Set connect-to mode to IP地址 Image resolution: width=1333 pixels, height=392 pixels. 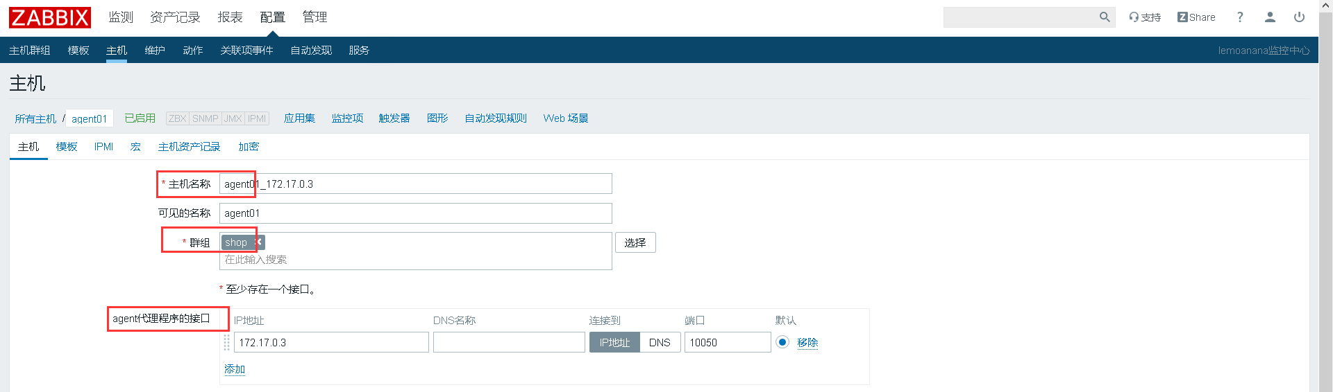coord(614,342)
